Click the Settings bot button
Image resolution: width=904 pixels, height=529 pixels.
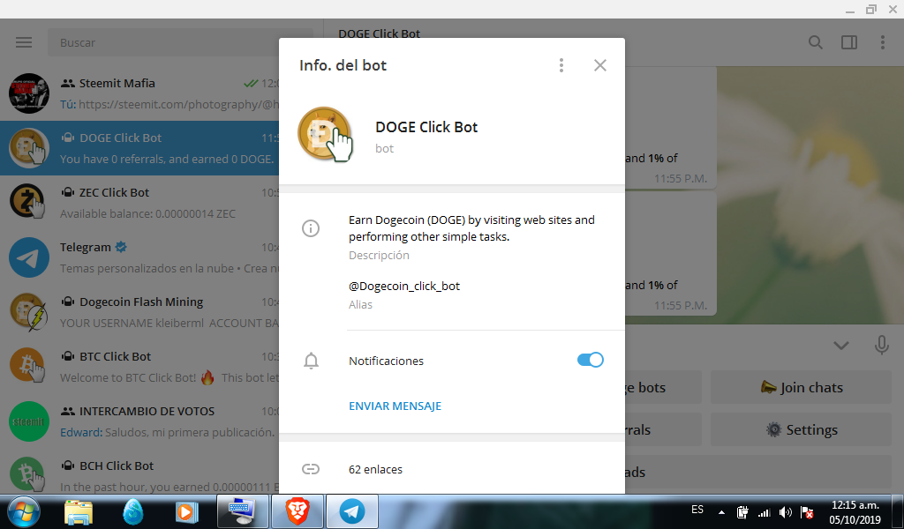[x=802, y=430]
